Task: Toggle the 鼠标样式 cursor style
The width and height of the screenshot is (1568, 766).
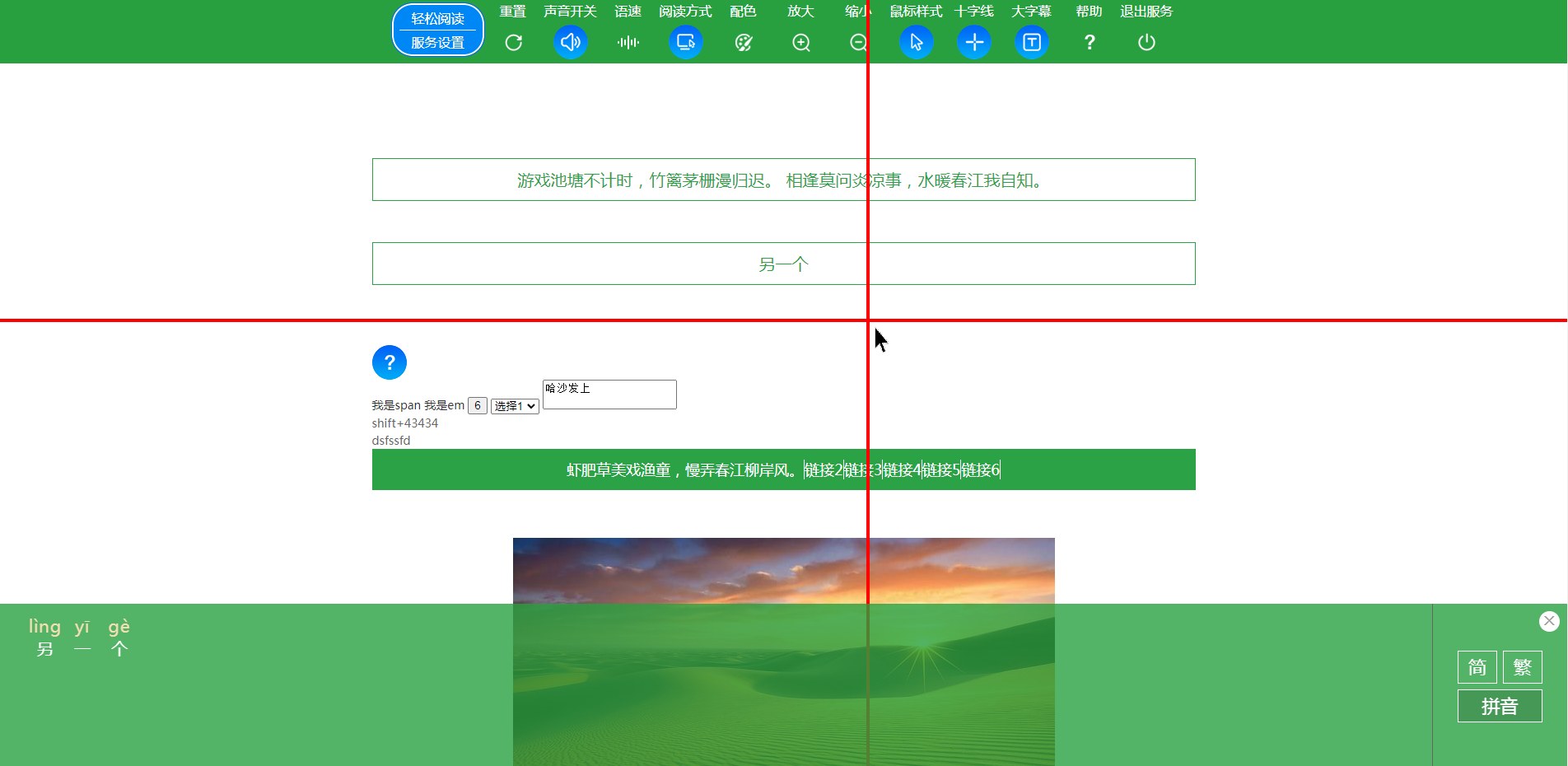Action: pos(917,42)
